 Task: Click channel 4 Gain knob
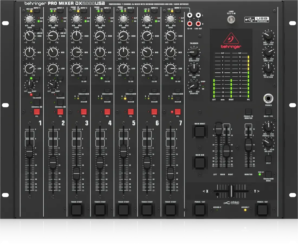click(100, 19)
